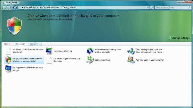Click the search magnifier icon

[x=189, y=7]
